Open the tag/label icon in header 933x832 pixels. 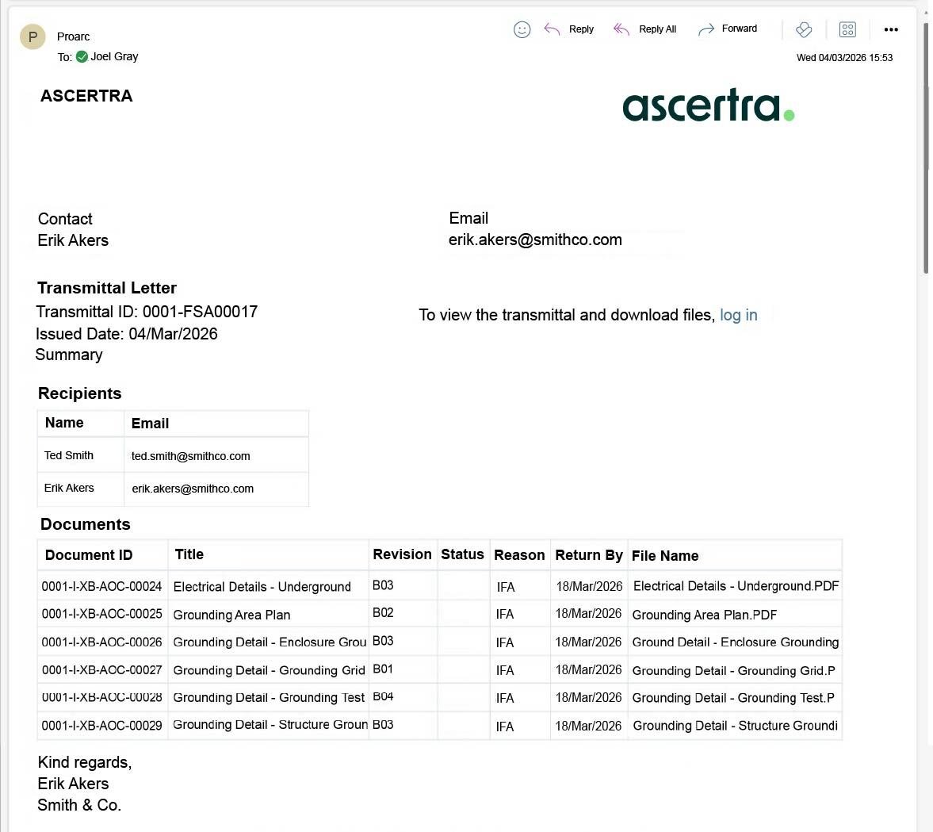pyautogui.click(x=804, y=29)
